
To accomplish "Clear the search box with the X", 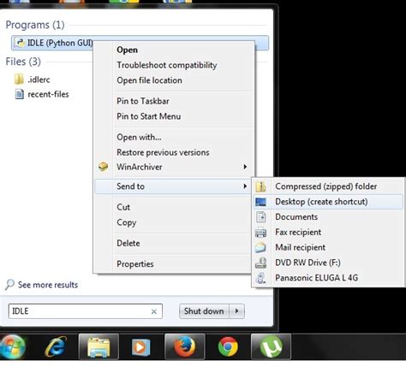I will pos(154,311).
